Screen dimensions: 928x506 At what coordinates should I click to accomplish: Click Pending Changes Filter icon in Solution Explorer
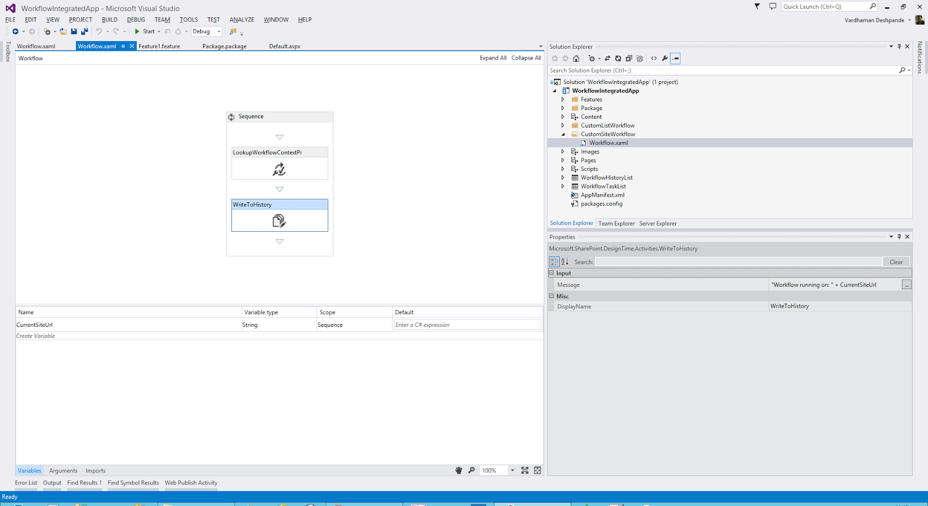coord(592,59)
